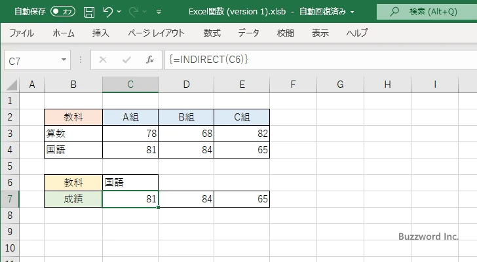The width and height of the screenshot is (477, 262).
Task: Open the ファイル tab
Action: (22, 33)
